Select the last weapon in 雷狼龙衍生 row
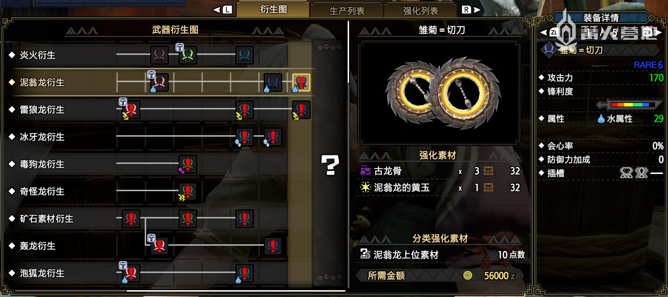668x297 pixels. [x=301, y=110]
